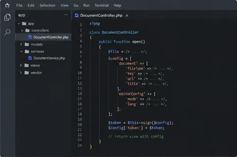Open the Selection menu

tap(47, 6)
